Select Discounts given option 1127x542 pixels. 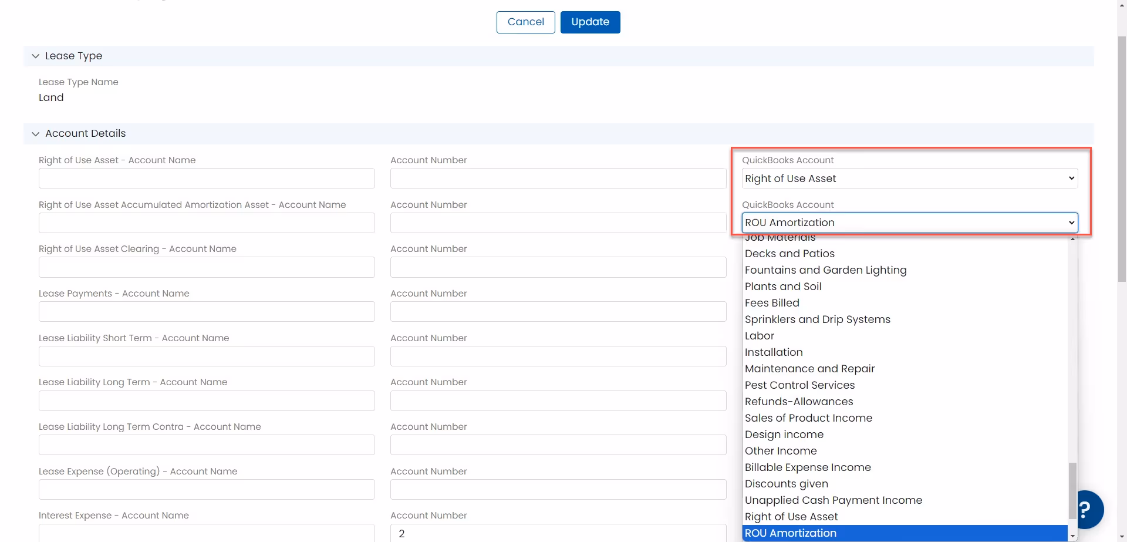(905, 484)
